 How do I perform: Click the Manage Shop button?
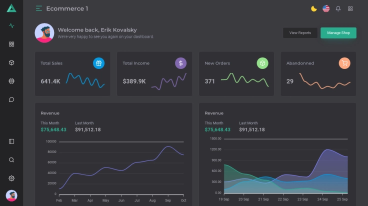pos(338,33)
